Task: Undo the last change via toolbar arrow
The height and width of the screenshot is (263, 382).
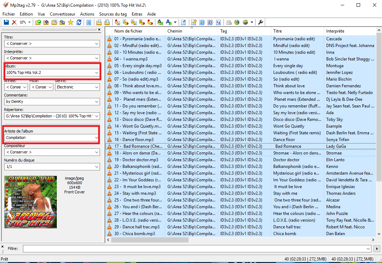Action: 23,22
